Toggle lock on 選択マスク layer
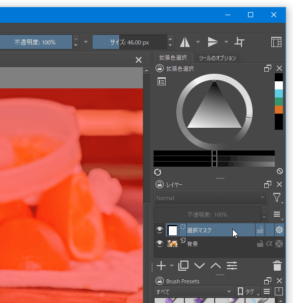Screen dimensions: 293x303 (260, 230)
